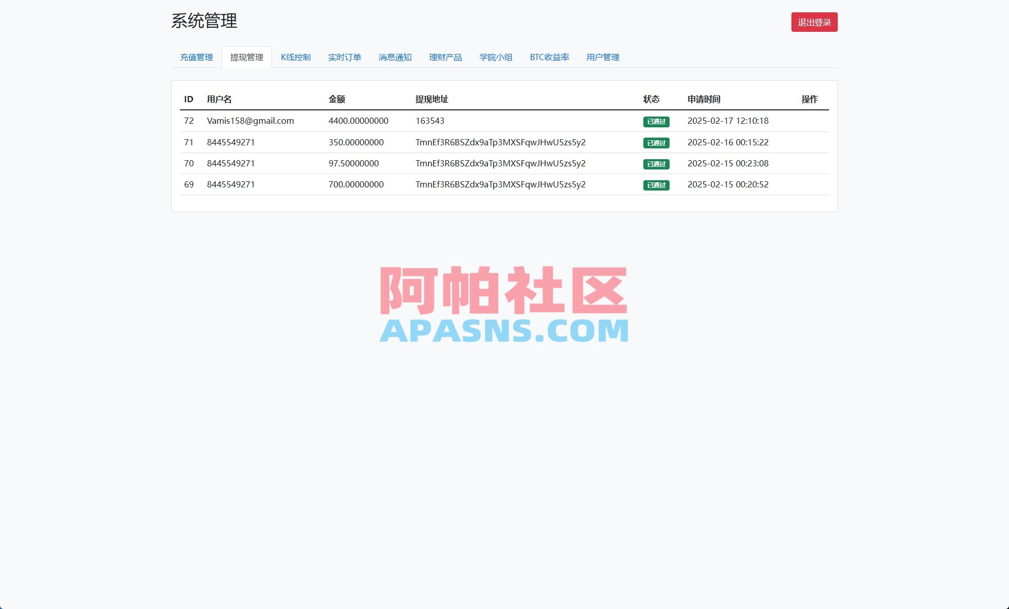Click the withdrawal address TmnEf3R6BSZdx9aTp3MXSFqwJHwU5zs5y2
The width and height of the screenshot is (1009, 609).
point(501,142)
